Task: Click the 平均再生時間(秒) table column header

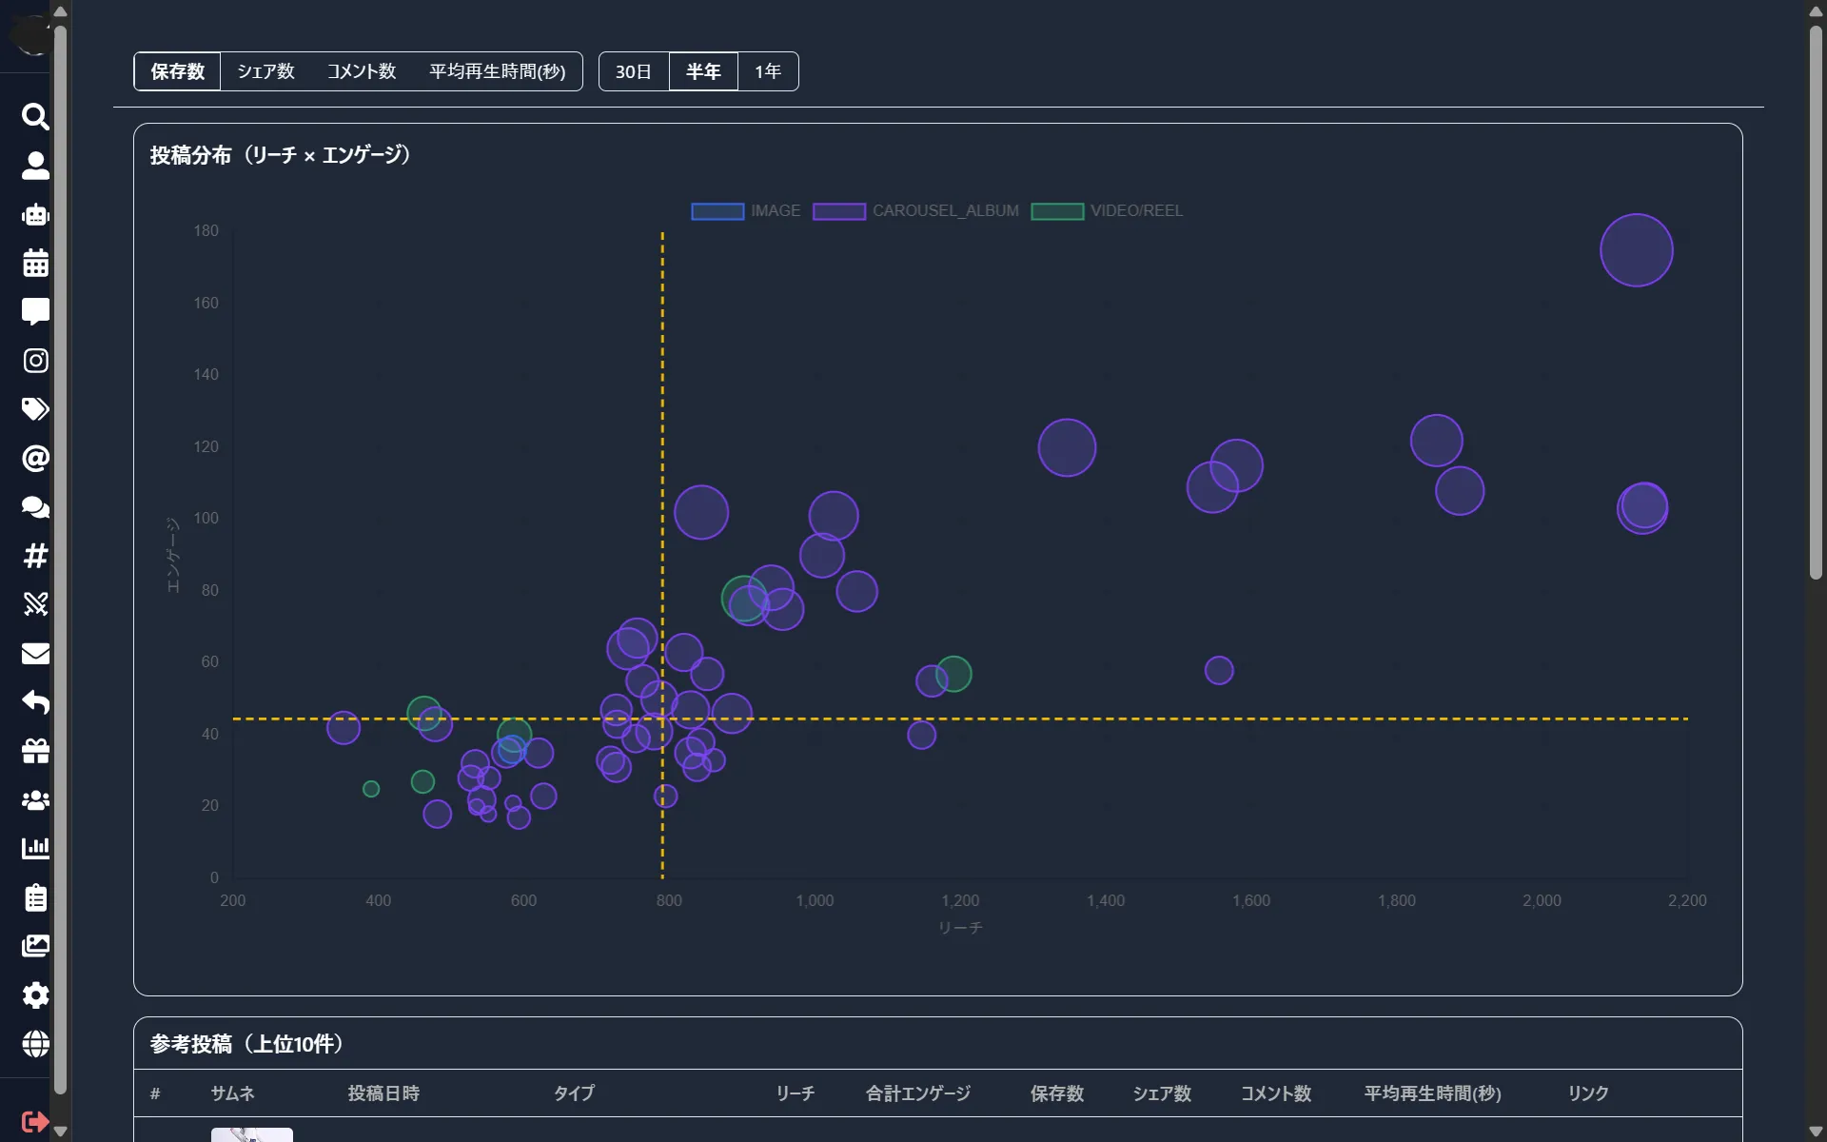Action: [1433, 1093]
